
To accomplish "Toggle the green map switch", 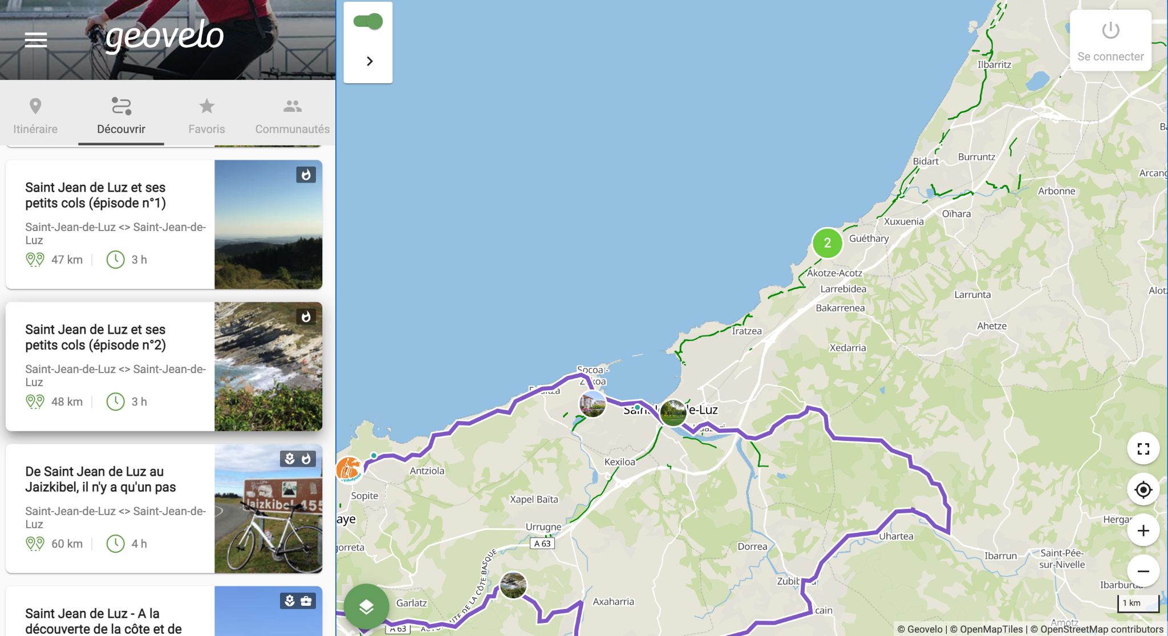I will click(368, 22).
